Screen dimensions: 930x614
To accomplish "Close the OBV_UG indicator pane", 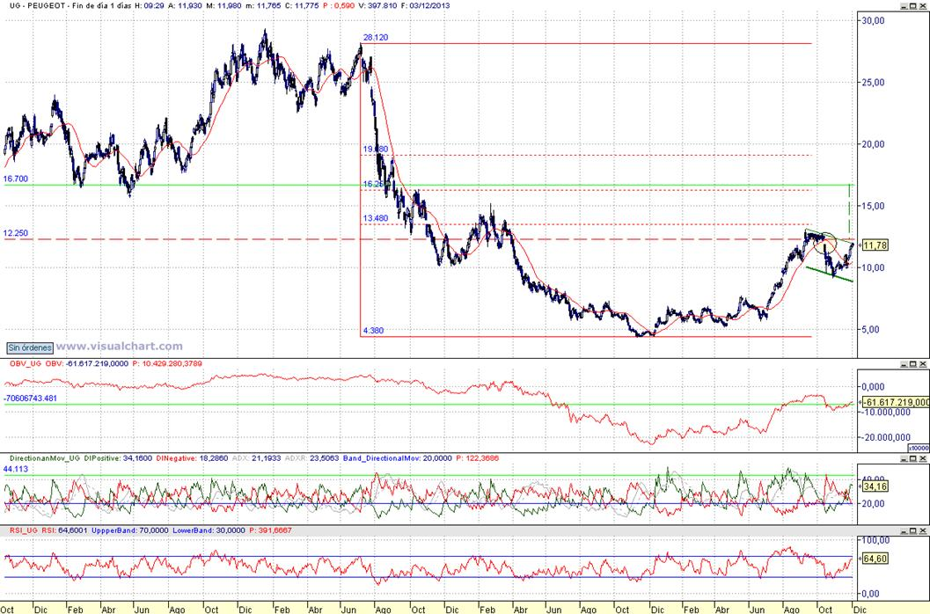I will 924,363.
